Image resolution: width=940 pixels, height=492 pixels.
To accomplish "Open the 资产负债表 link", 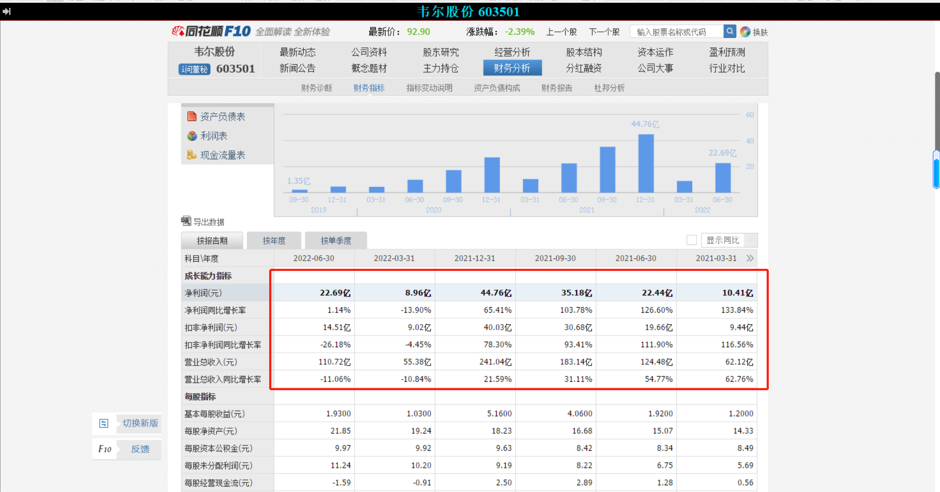I will coord(223,116).
